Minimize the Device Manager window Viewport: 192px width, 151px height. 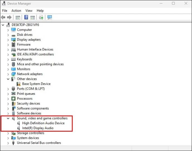[x=161, y=3]
